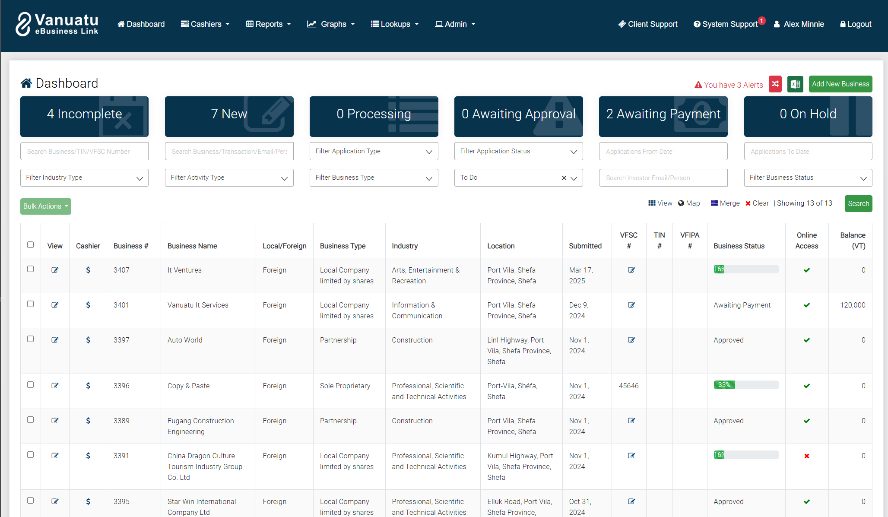The height and width of the screenshot is (517, 888).
Task: Export to Excel using green spreadsheet icon
Action: pyautogui.click(x=795, y=84)
